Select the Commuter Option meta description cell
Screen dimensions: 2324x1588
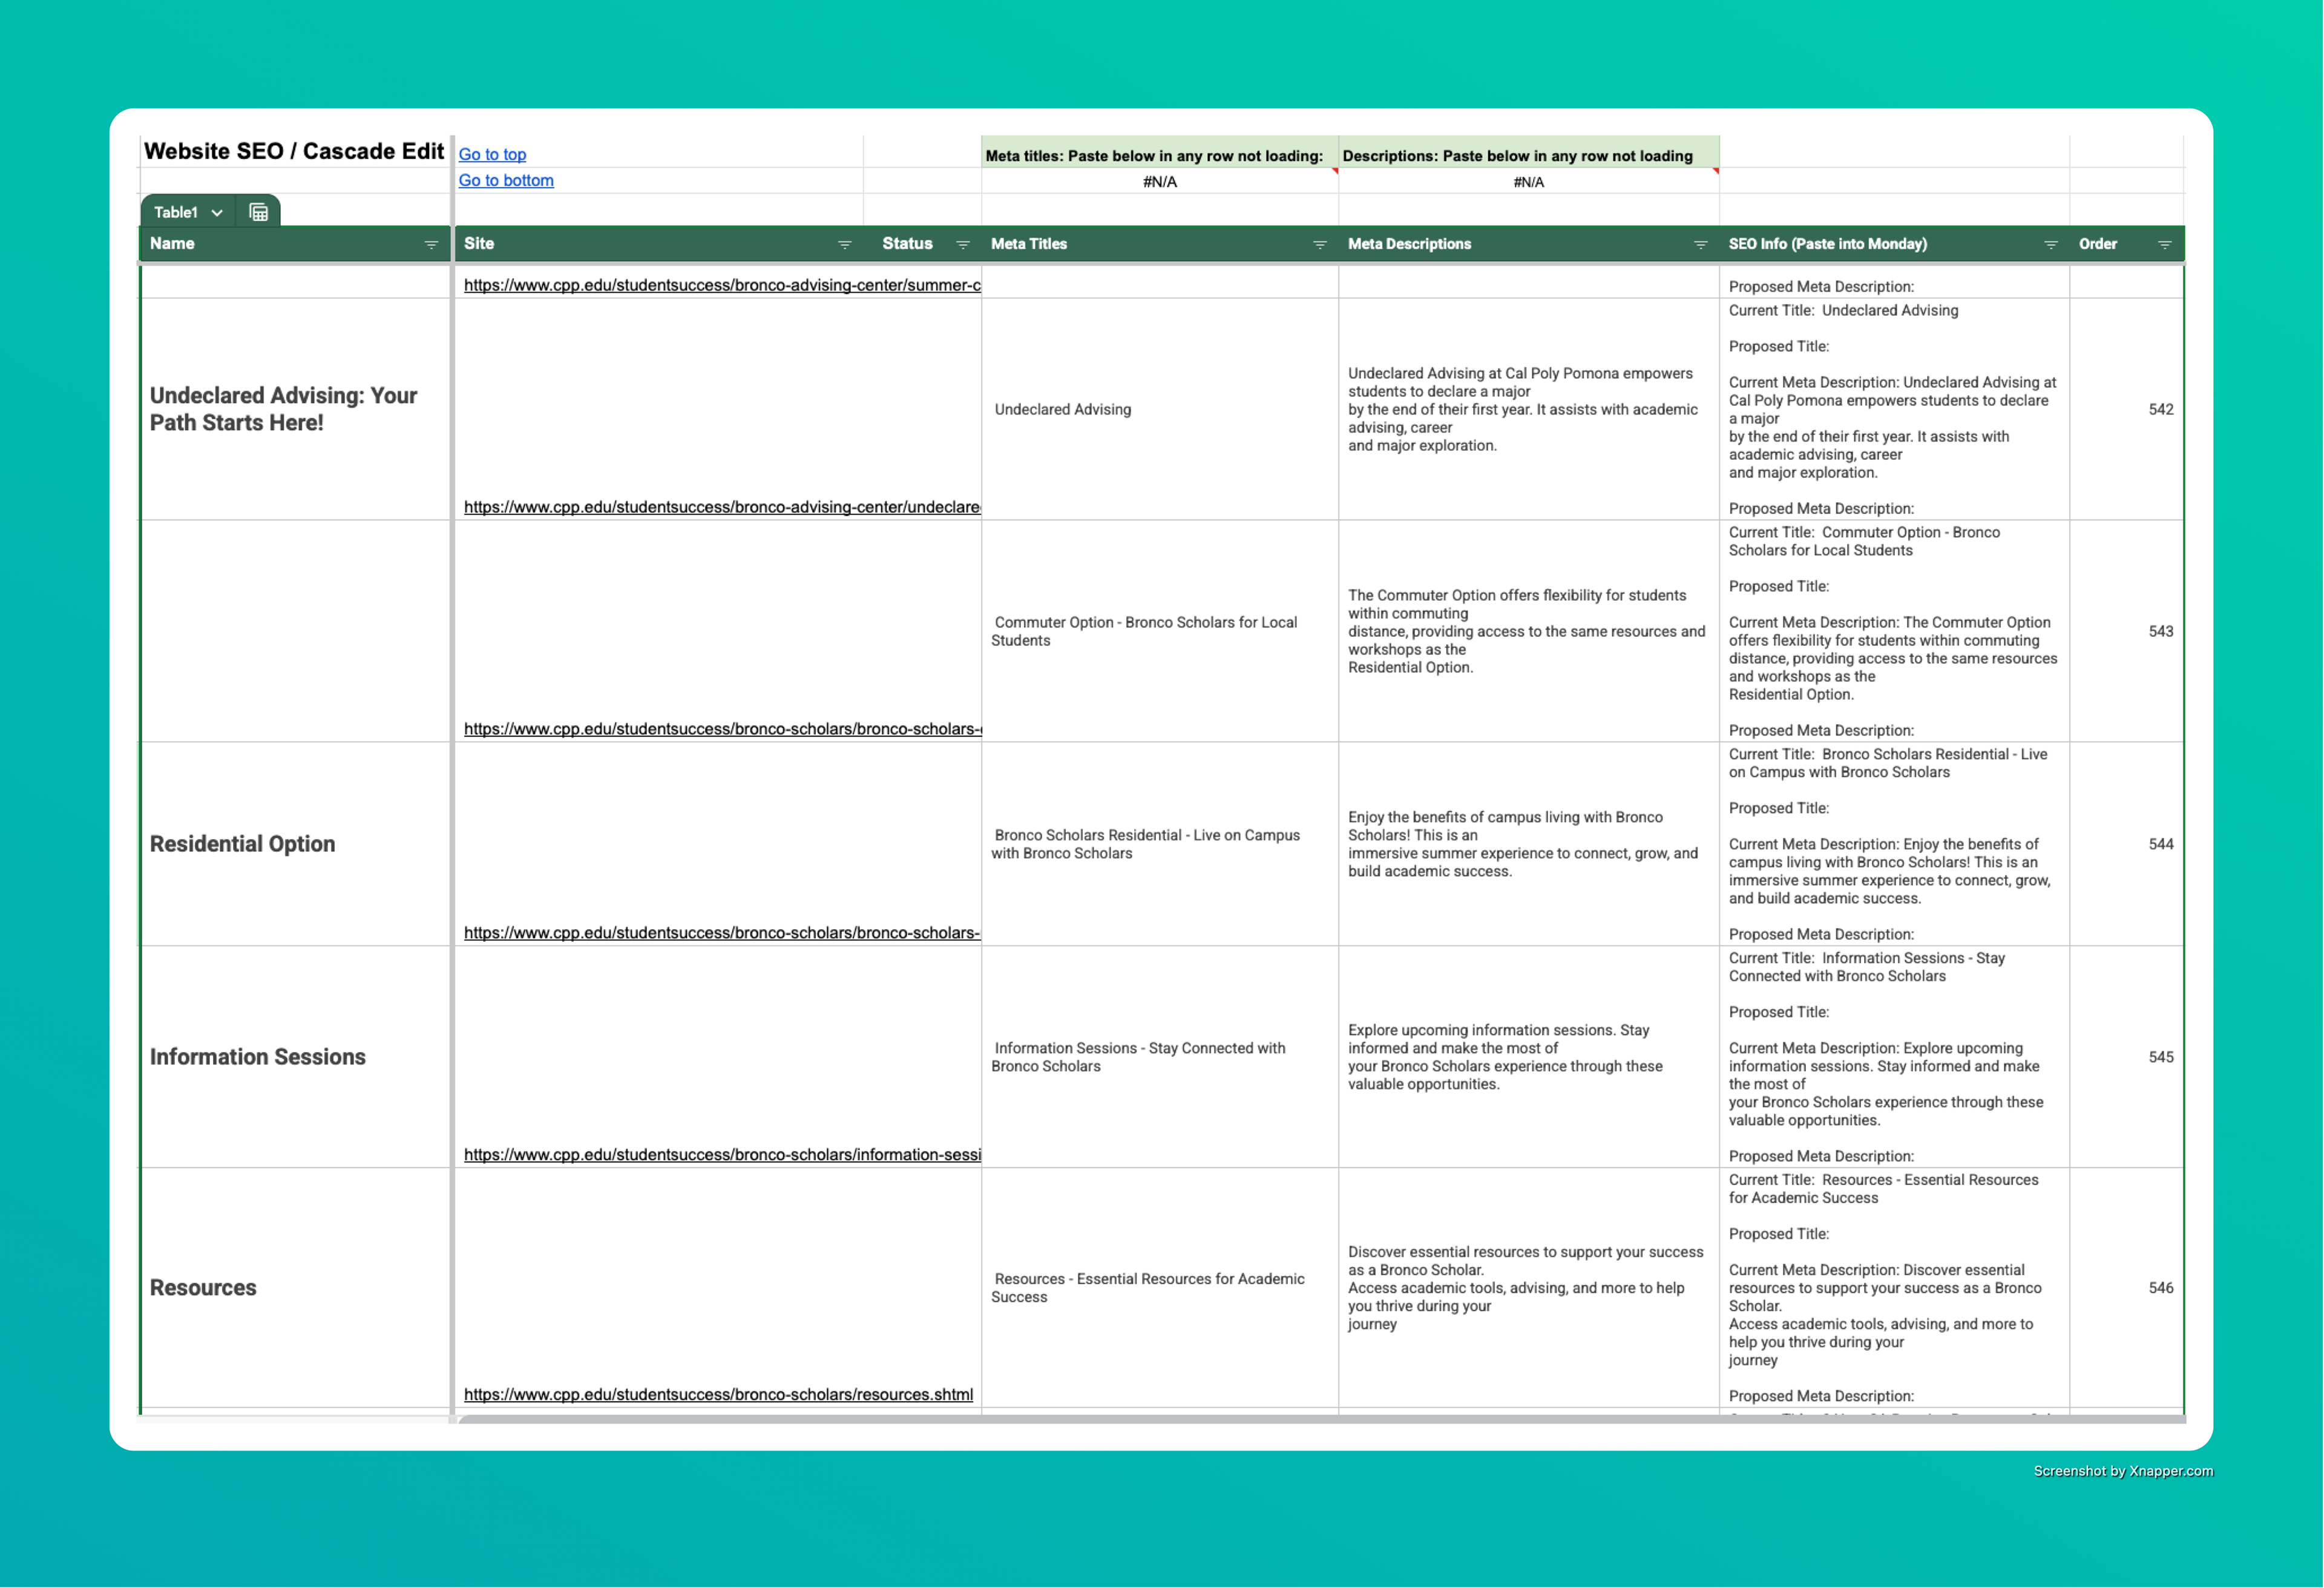point(1528,630)
